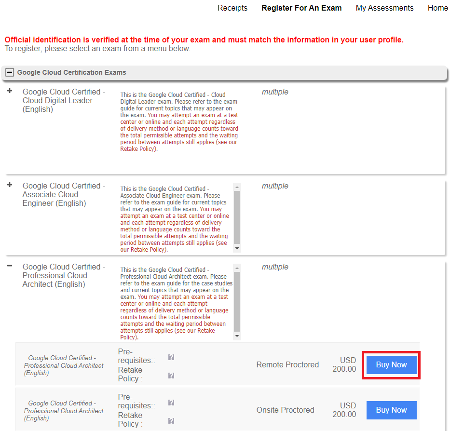Click scroll up arrow in Professional Cloud Architect description
450x431 pixels.
click(x=237, y=268)
